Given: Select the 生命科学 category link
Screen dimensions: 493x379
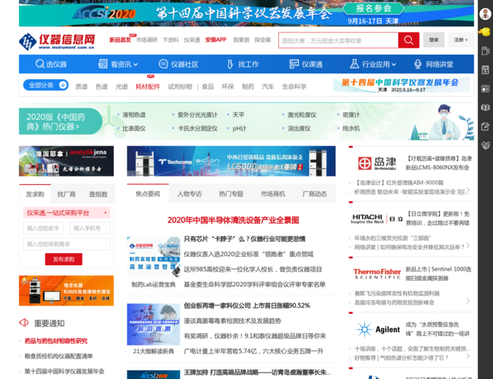Looking at the screenshot, I should pos(294,86).
